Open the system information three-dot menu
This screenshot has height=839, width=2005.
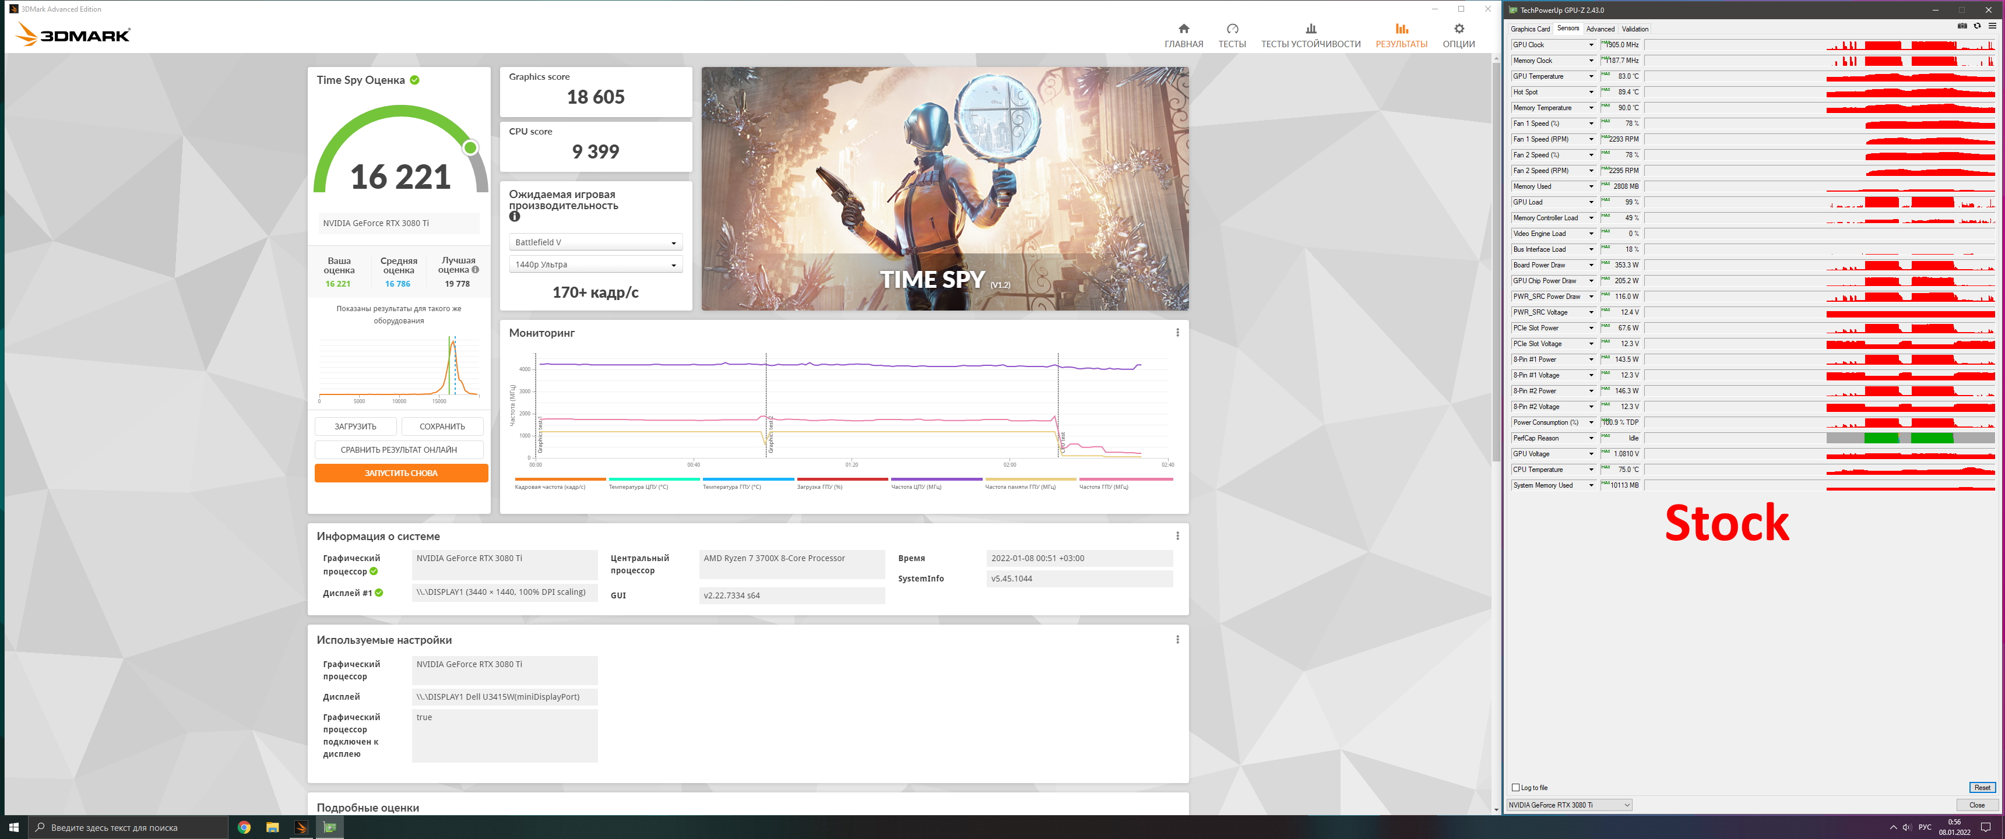(x=1177, y=536)
